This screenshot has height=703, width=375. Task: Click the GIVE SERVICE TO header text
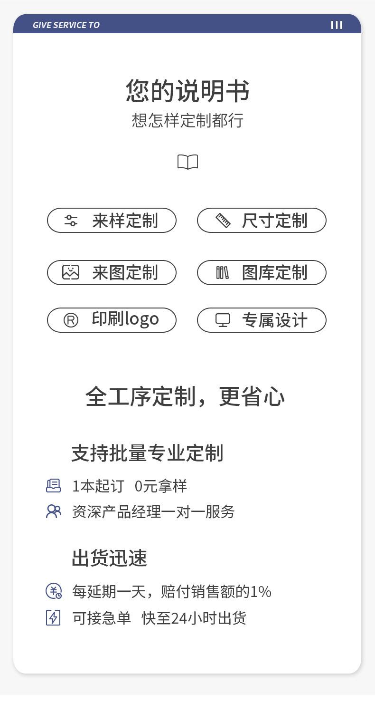pos(66,25)
